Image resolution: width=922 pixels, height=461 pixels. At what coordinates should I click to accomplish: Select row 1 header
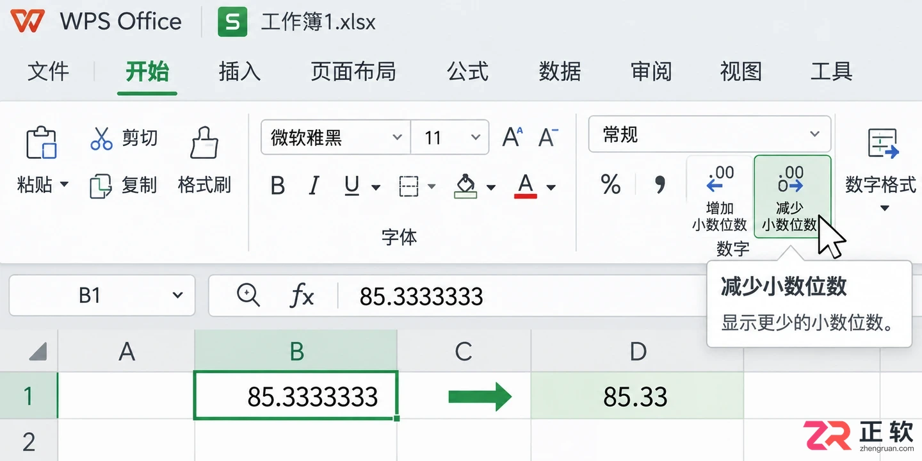pos(29,396)
